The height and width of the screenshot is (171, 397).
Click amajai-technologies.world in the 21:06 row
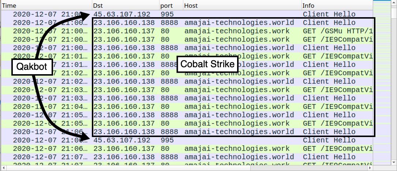pos(239,132)
